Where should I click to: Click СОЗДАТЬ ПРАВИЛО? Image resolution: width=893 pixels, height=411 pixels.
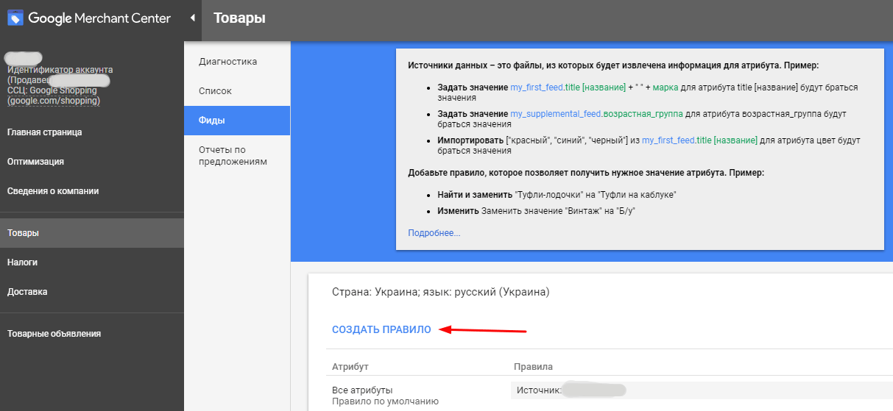tap(381, 330)
